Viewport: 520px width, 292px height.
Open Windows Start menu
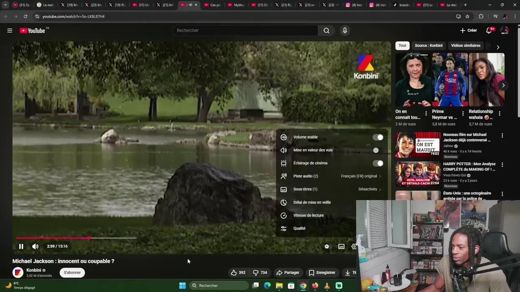[182, 286]
